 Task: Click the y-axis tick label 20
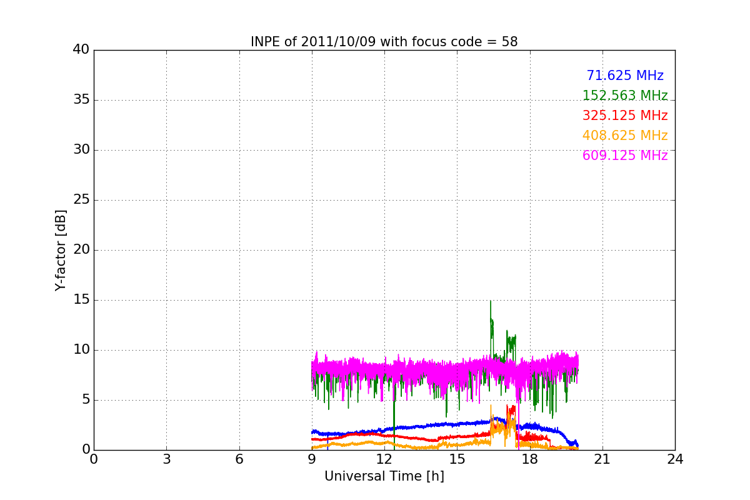point(81,250)
